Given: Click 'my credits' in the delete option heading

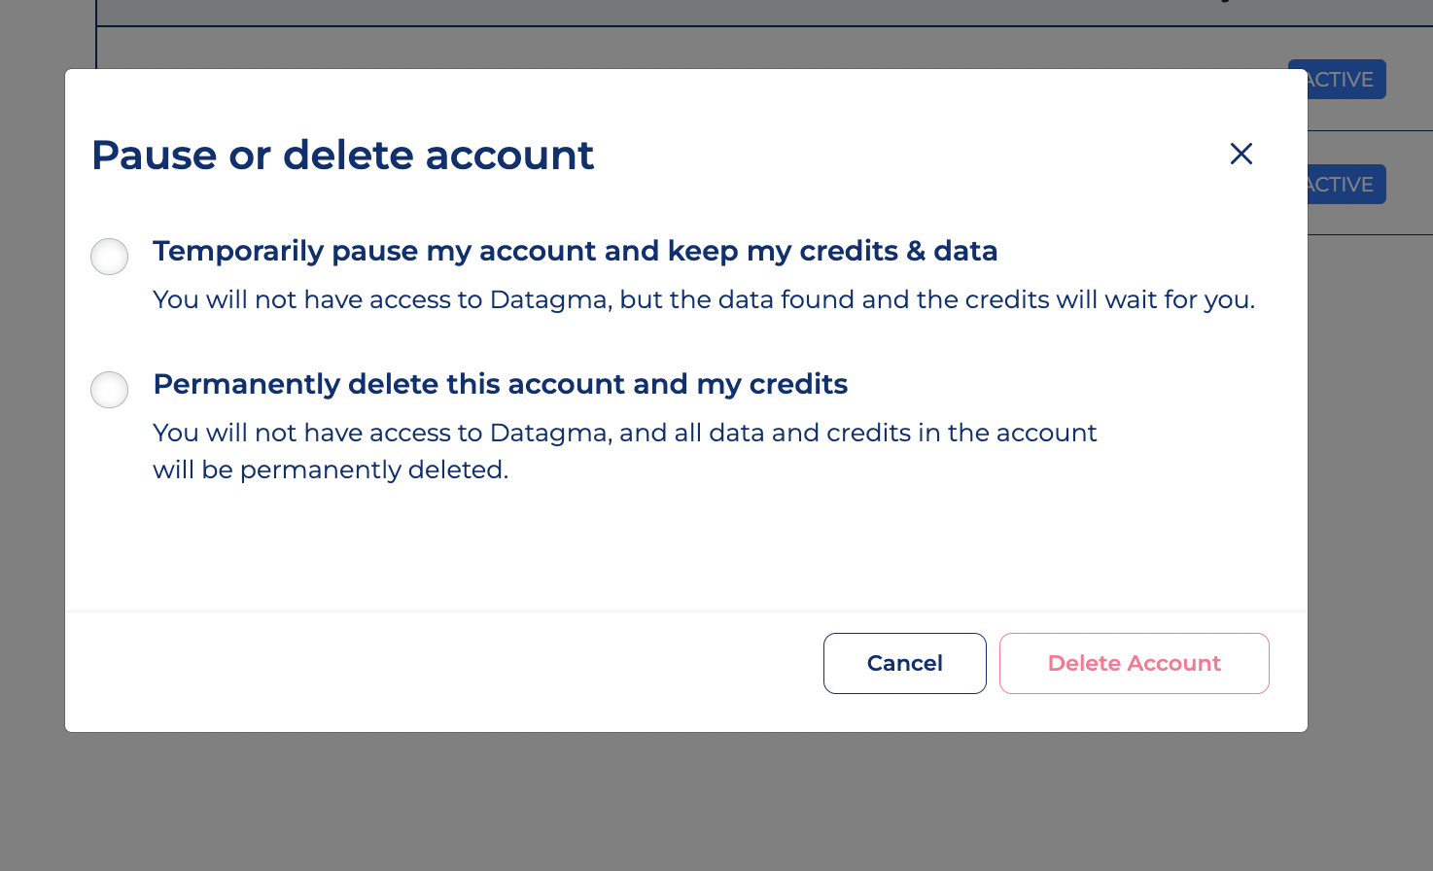Looking at the screenshot, I should (x=772, y=384).
